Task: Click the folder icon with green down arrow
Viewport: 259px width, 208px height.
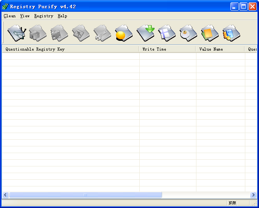Action: point(145,33)
